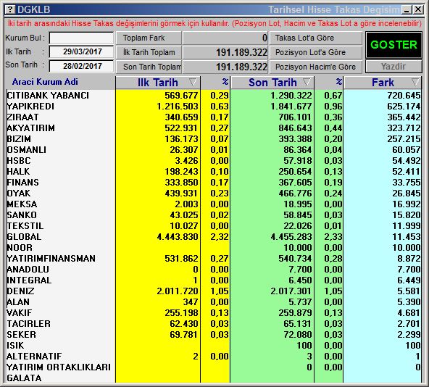Select Pozisyon Hacim'e Göre option
429x387 pixels.
coord(316,67)
